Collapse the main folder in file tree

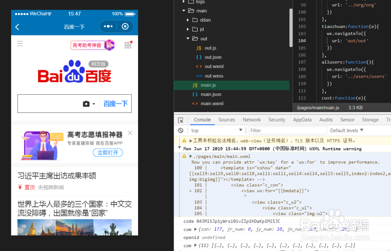[184, 11]
